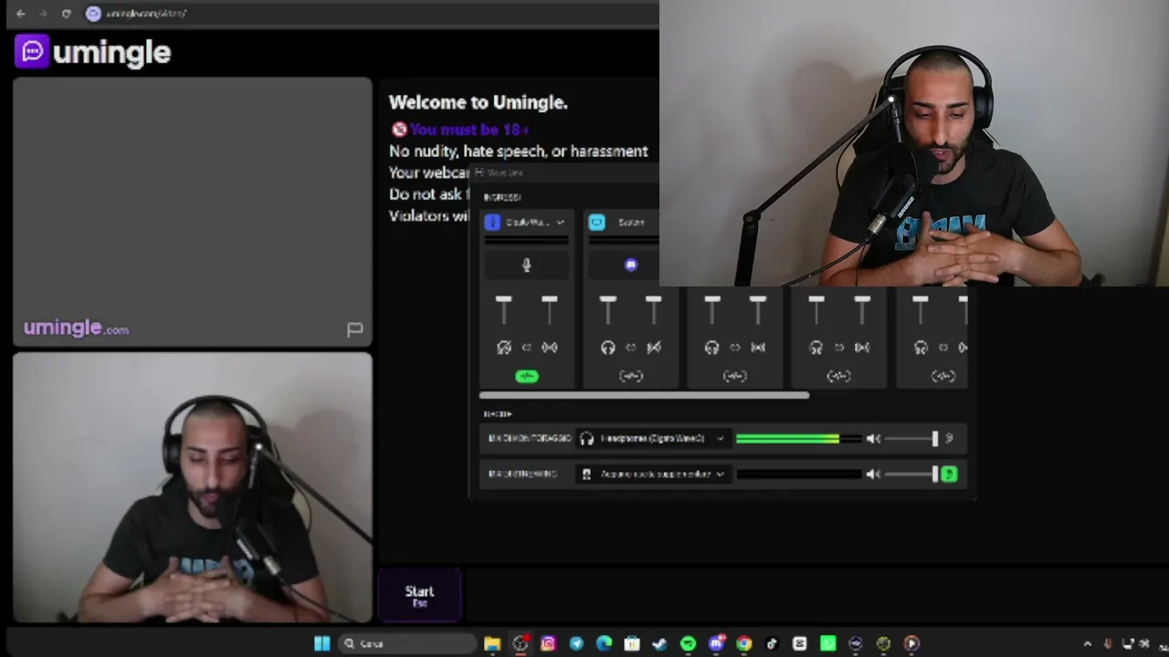1169x657 pixels.
Task: Unmute stream output on the System channel
Action: tap(653, 347)
